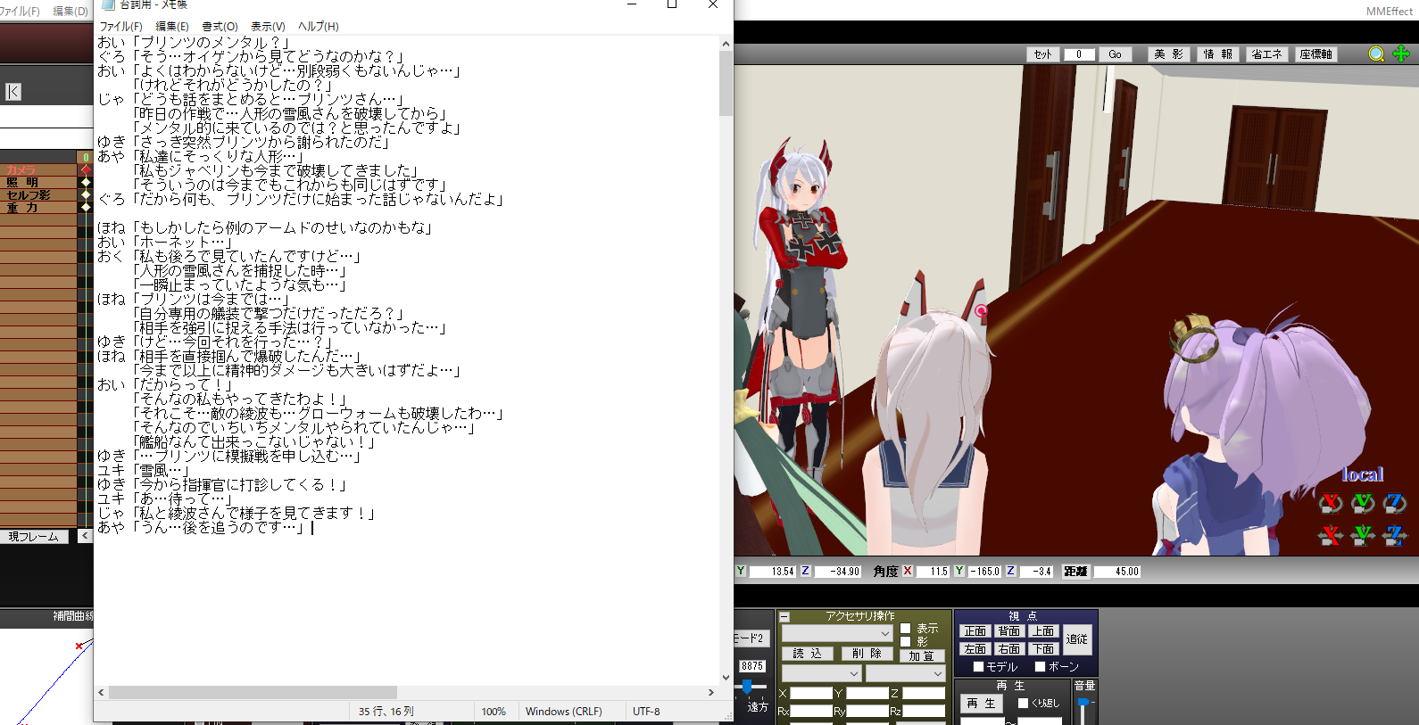The image size is (1419, 725).
Task: Open the MMD 編集(D) menu
Action: click(71, 11)
